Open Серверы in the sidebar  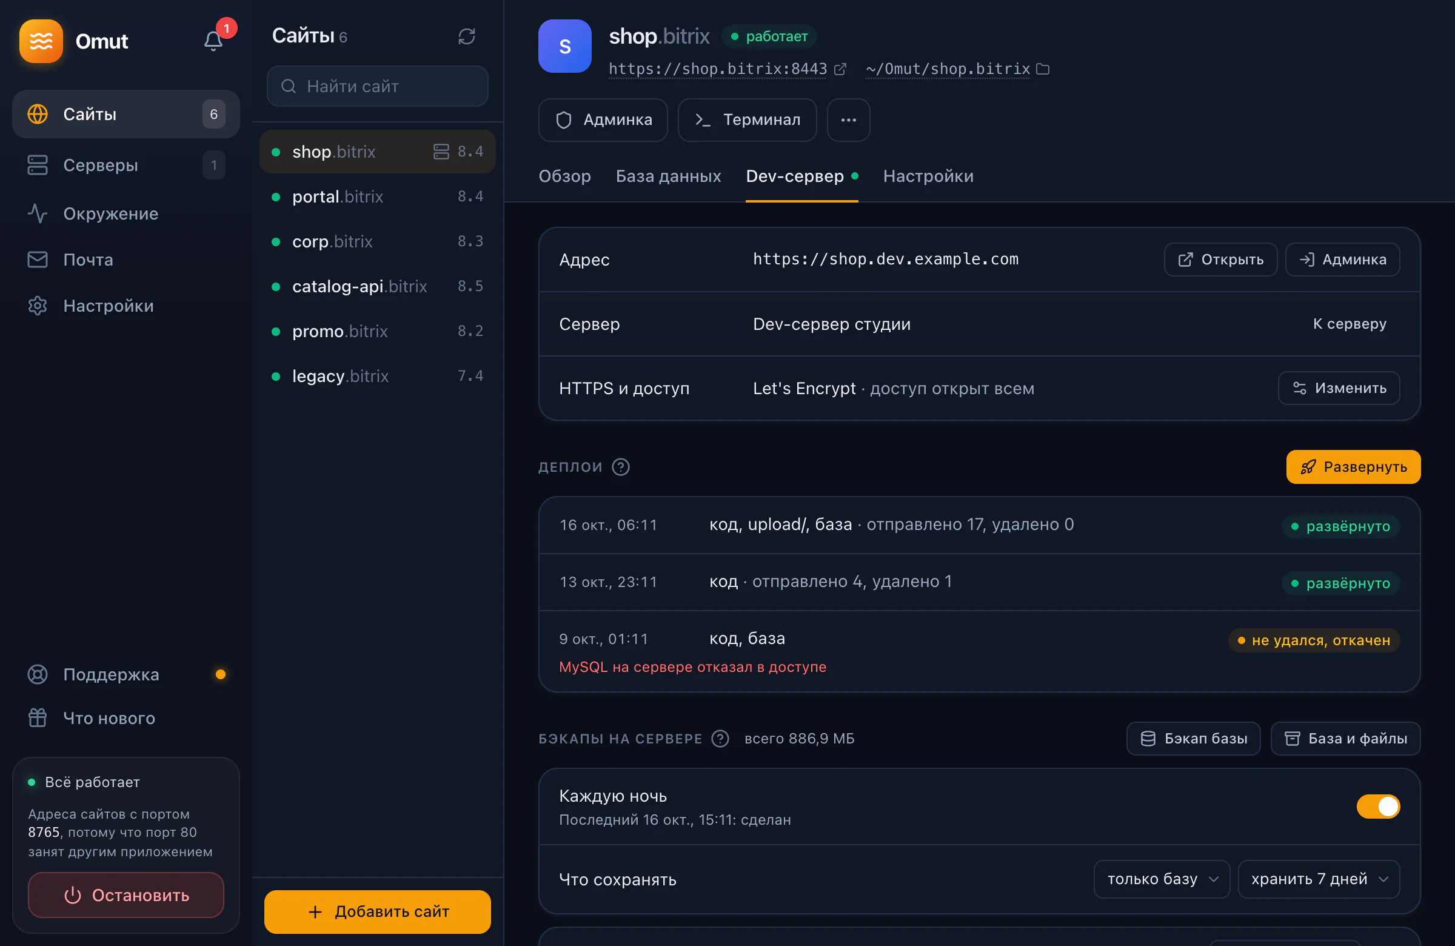[126, 165]
